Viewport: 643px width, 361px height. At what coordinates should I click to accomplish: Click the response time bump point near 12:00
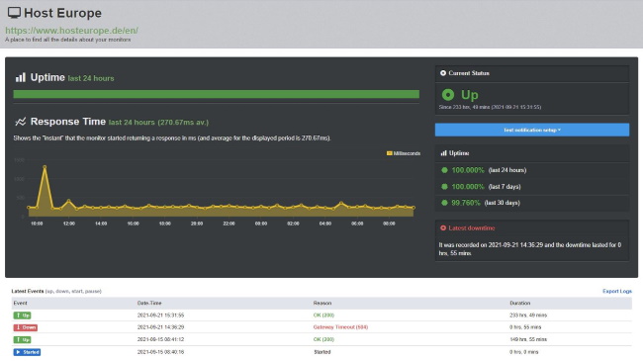click(x=69, y=201)
